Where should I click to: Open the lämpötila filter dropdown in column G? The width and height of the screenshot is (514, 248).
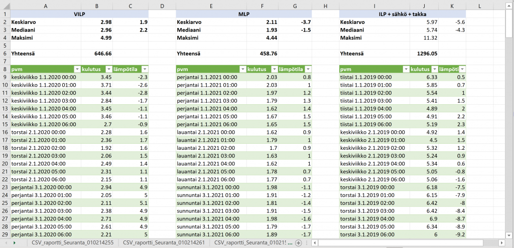[307, 70]
